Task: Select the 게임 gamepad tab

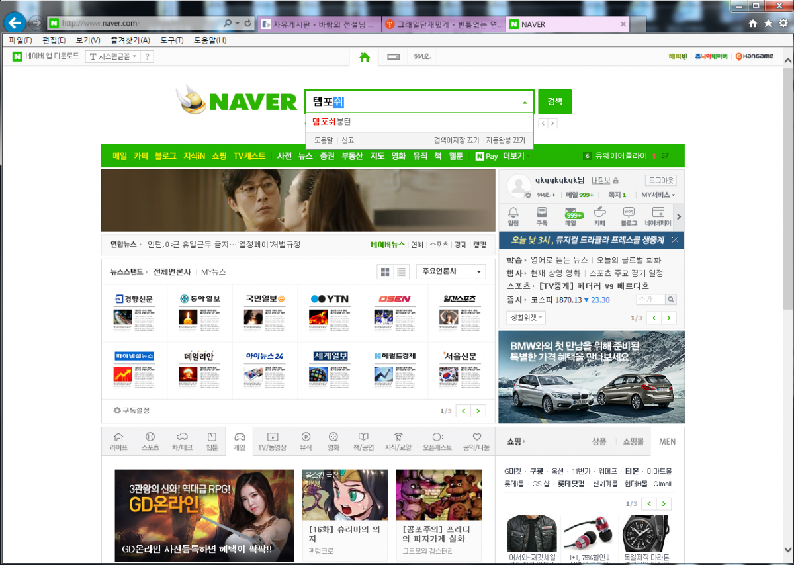Action: point(240,441)
